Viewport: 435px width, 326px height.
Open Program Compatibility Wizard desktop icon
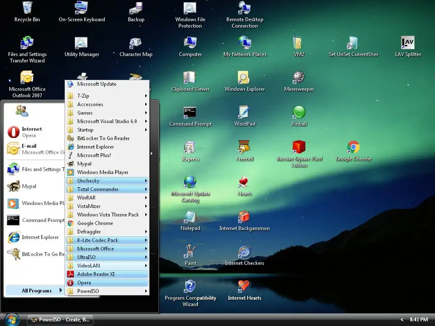tap(190, 293)
